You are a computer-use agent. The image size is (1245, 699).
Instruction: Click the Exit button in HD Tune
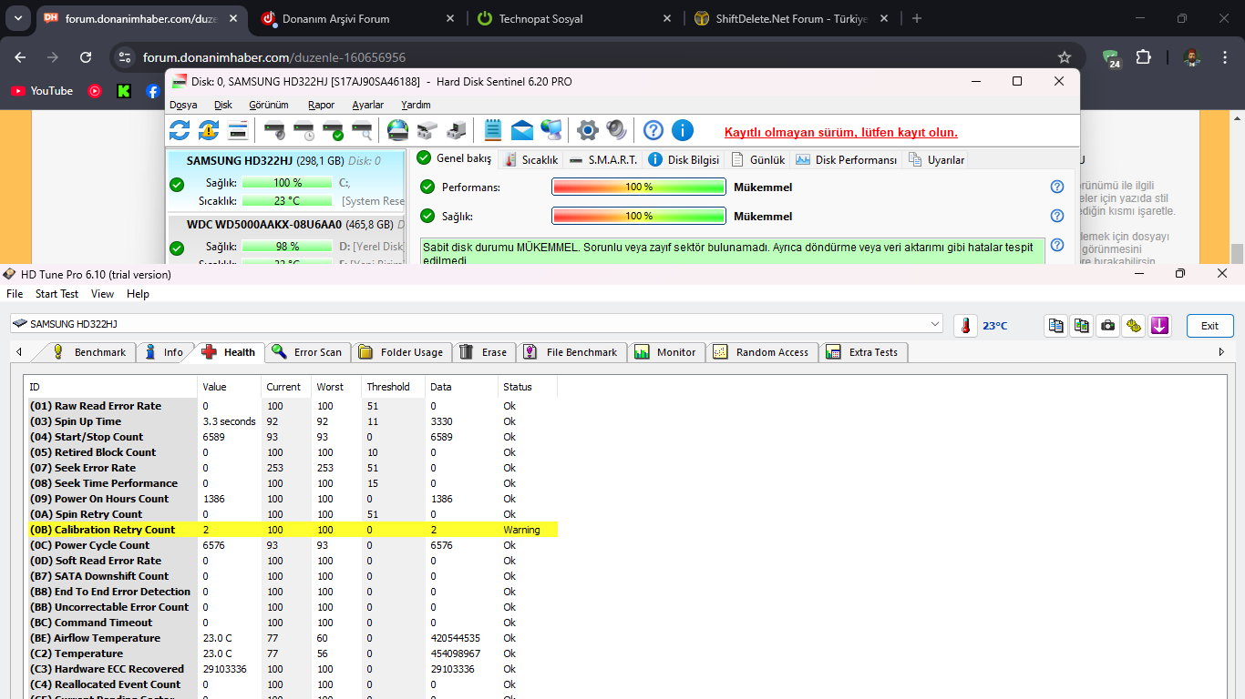point(1209,325)
